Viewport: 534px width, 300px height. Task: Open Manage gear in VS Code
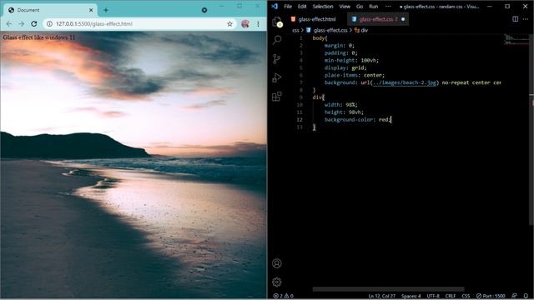[277, 282]
